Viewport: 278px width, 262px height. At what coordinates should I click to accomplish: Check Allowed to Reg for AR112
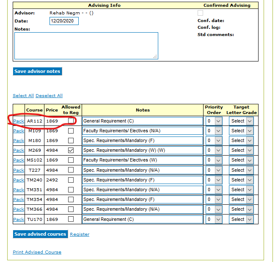[71, 121]
